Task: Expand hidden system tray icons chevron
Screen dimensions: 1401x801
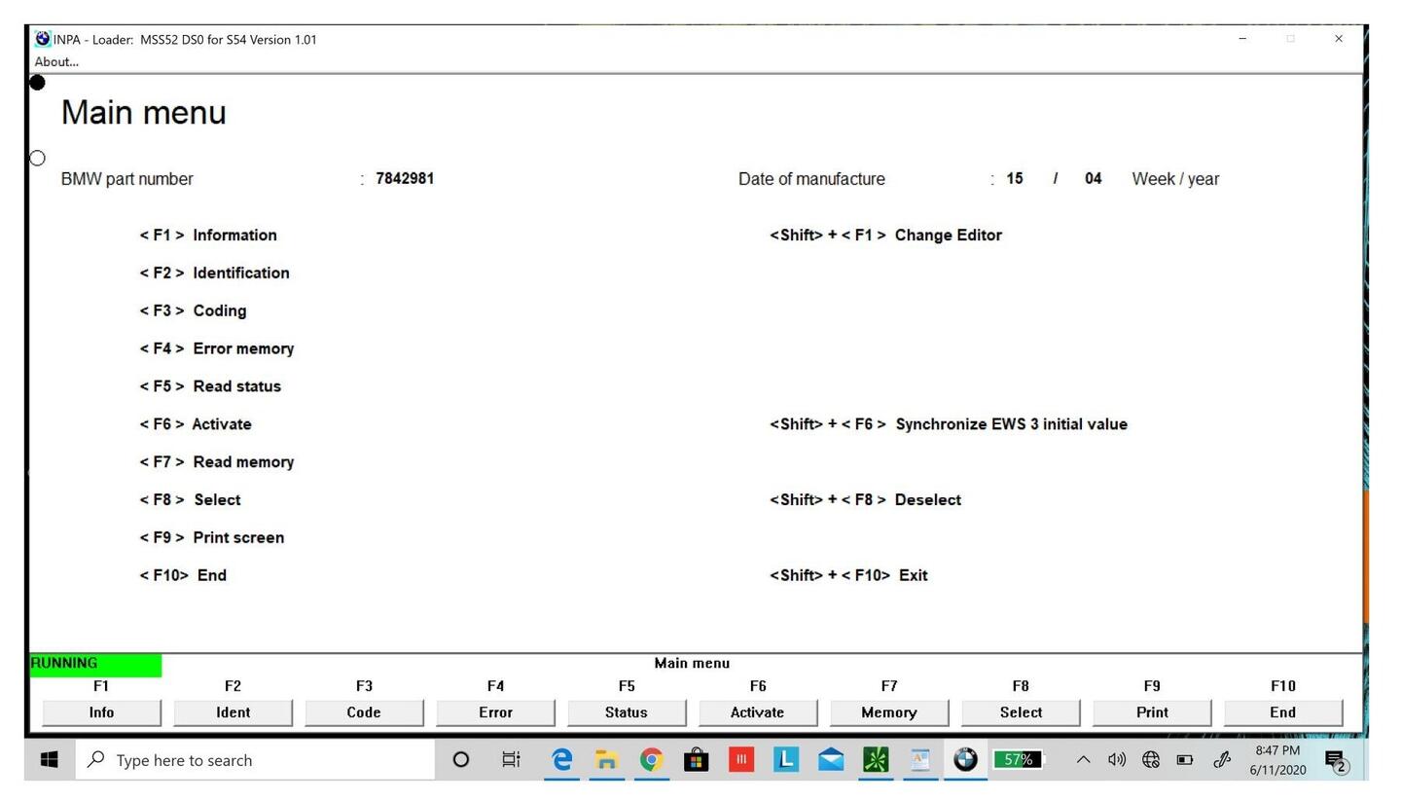Action: coord(1082,760)
